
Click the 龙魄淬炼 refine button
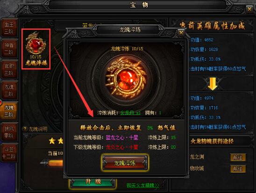coord(125,163)
